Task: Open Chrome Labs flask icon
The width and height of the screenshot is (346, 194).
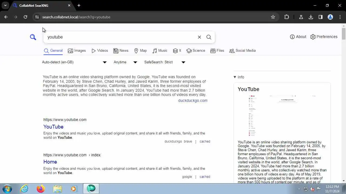Action: [x=301, y=17]
